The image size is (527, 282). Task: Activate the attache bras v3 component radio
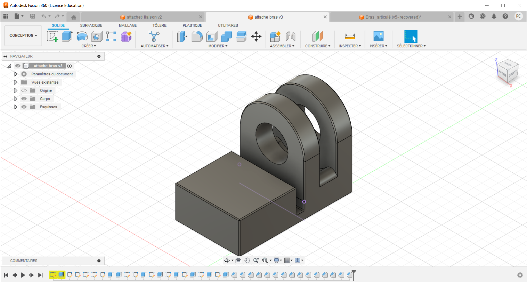coord(69,66)
